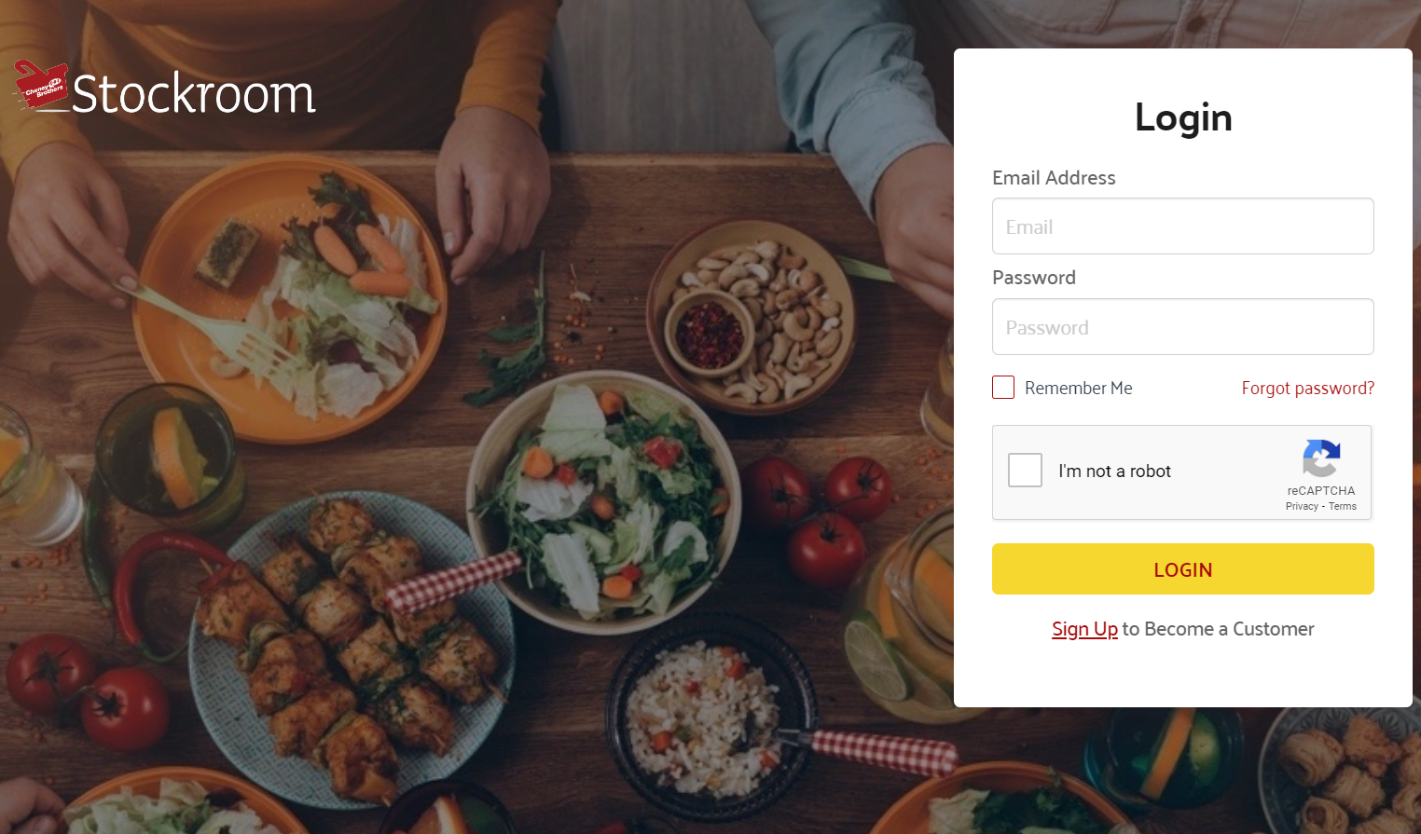Click the Stockroom wordmark
1421x834 pixels.
coord(194,94)
